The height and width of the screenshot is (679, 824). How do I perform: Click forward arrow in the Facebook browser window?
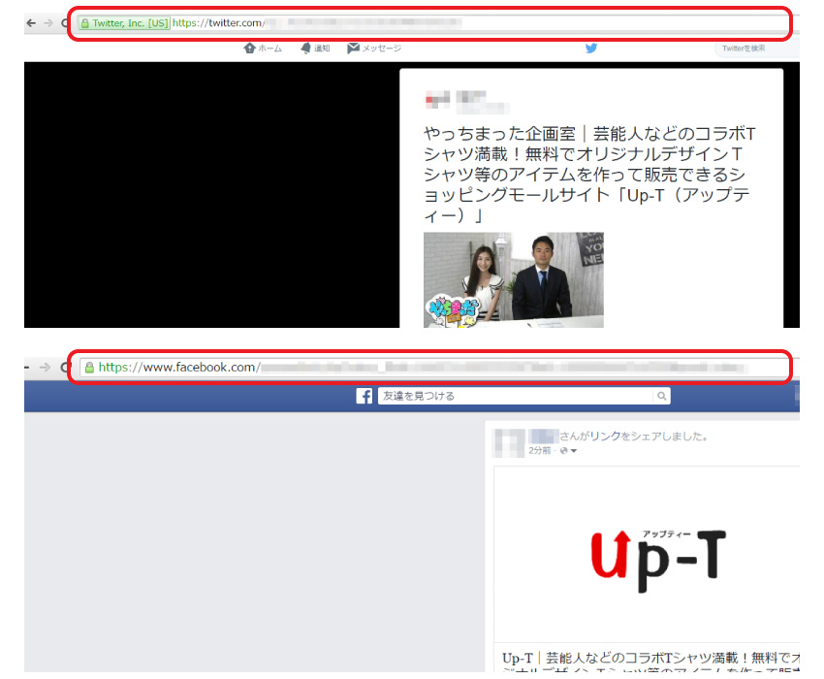pyautogui.click(x=46, y=368)
